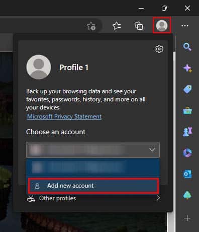199x232 pixels.
Task: Open the sidebar Outlook icon
Action: pyautogui.click(x=187, y=174)
